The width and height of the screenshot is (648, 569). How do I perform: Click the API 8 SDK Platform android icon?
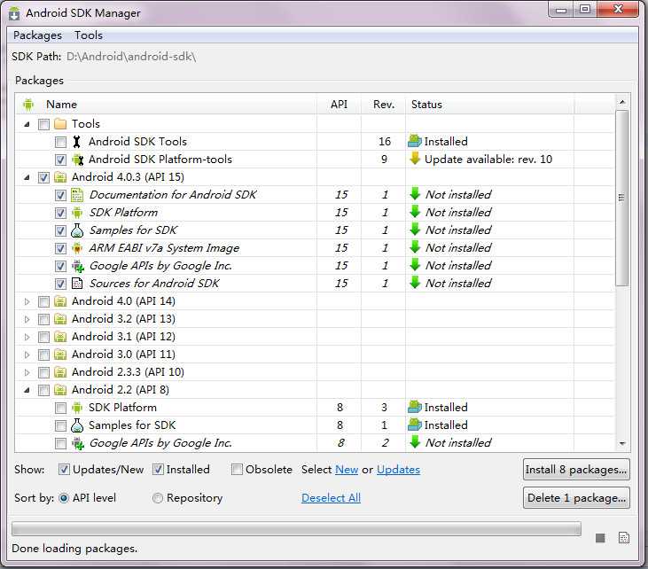[x=77, y=408]
